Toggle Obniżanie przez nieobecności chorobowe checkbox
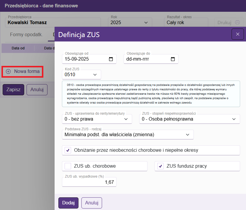The height and width of the screenshot is (210, 246). click(x=68, y=150)
